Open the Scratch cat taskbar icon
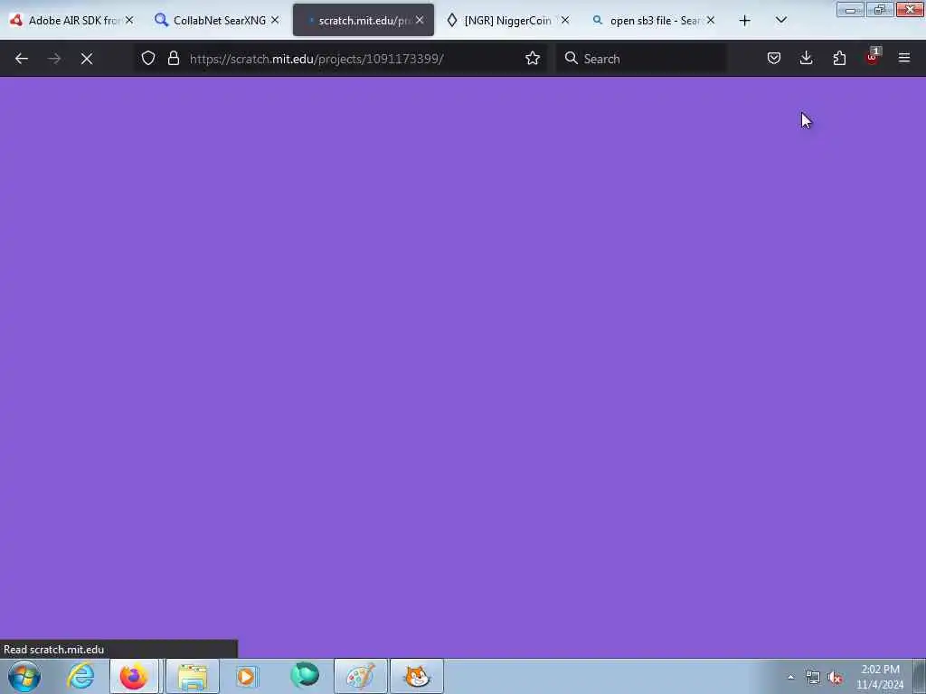Viewport: 926px width, 694px height. [x=417, y=676]
